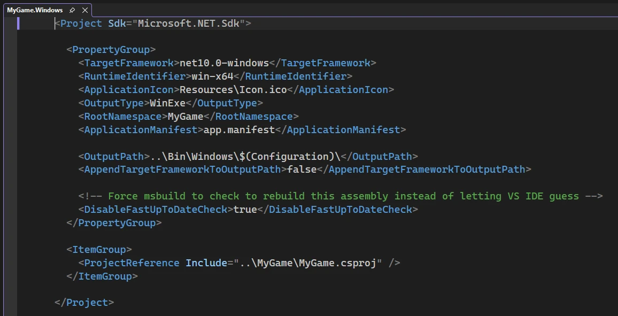Place the cursor on the closing OutputPath tag
This screenshot has height=316, width=618.
click(379, 157)
